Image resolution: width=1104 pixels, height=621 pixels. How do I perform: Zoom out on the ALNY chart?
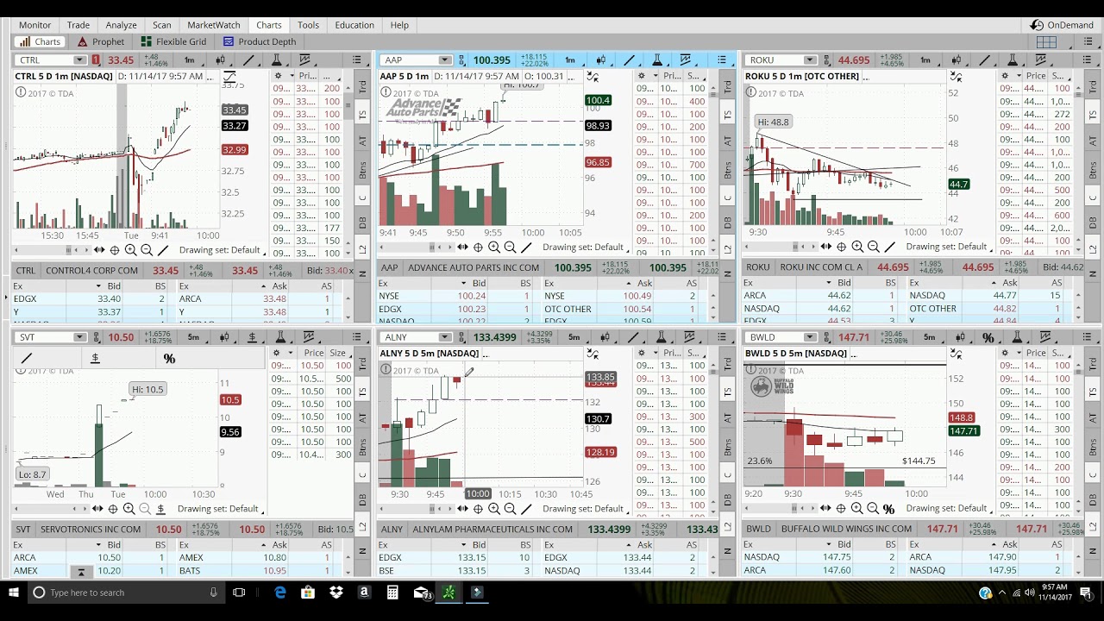[x=510, y=509]
